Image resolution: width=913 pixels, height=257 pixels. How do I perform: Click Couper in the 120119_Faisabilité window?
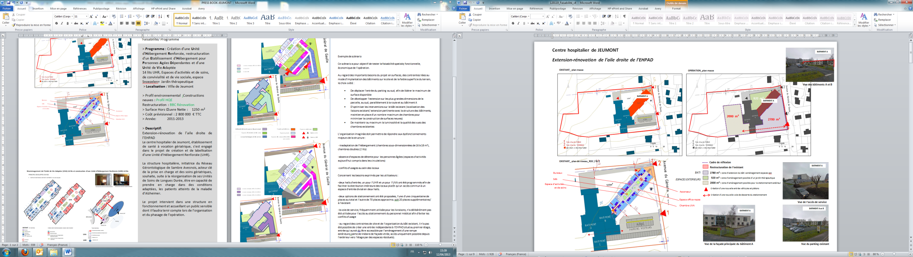tap(475, 14)
